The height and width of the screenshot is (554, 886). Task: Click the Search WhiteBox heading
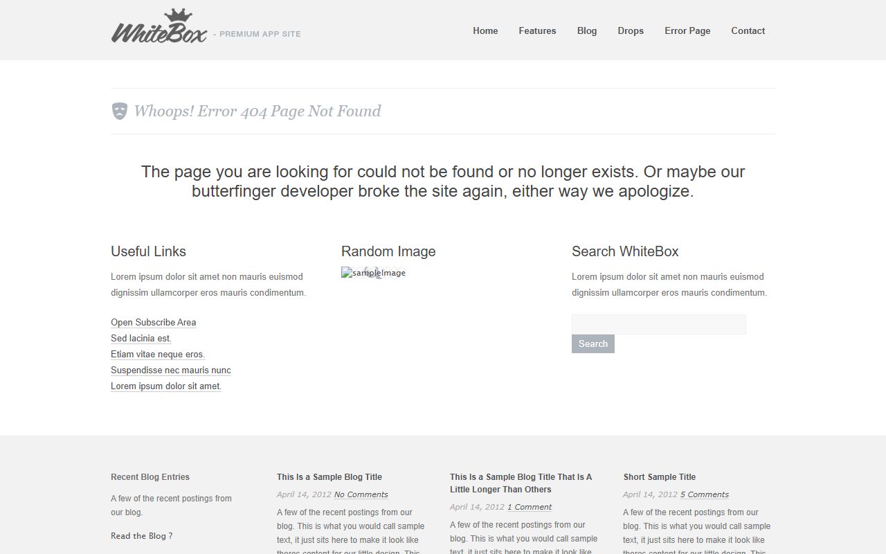coord(625,251)
